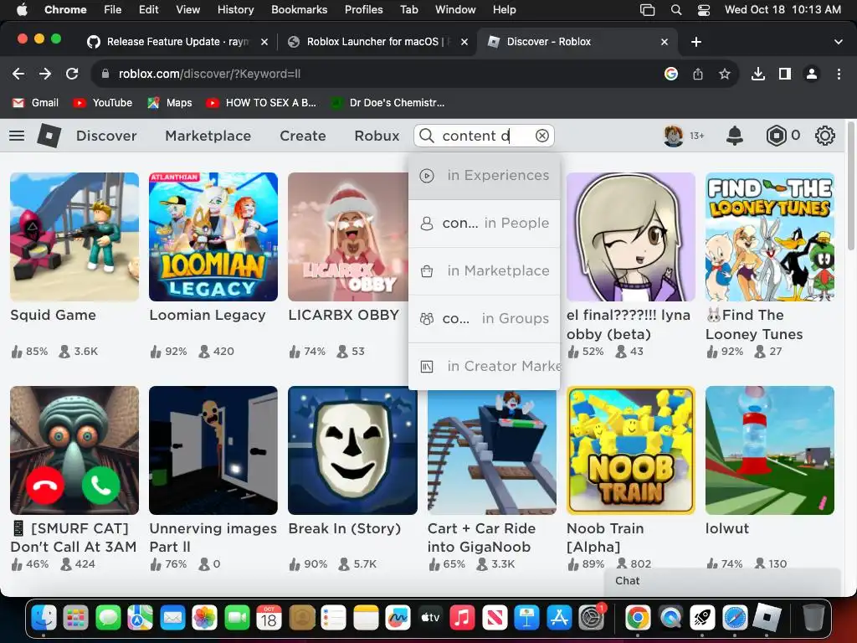Viewport: 857px width, 643px height.
Task: Click the Unnerving images Part II title
Action: point(213,538)
